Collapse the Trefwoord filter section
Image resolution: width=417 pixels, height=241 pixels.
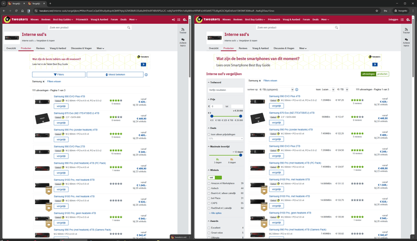tap(214, 83)
